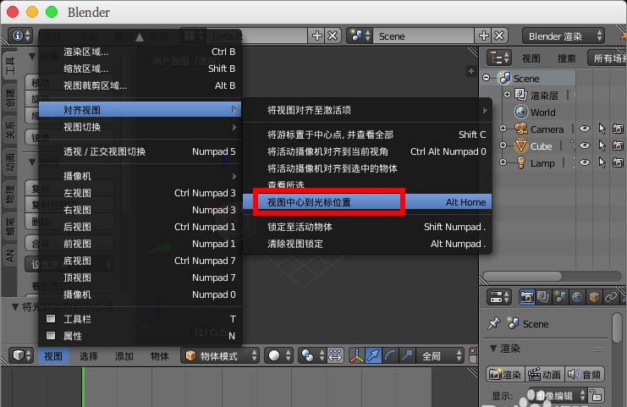The image size is (627, 407).
Task: Open 添加 menu in 3D header
Action: (x=124, y=355)
